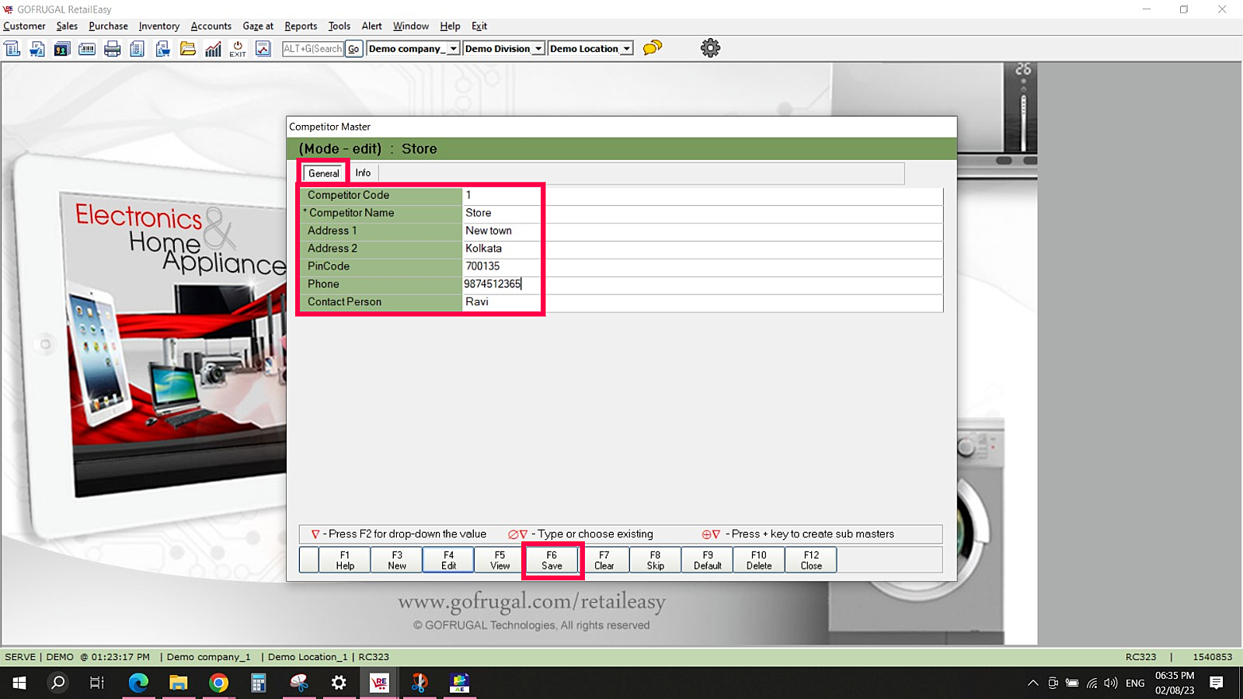Click the Competitor Name field
Image resolution: width=1243 pixels, height=699 pixels.
(702, 213)
